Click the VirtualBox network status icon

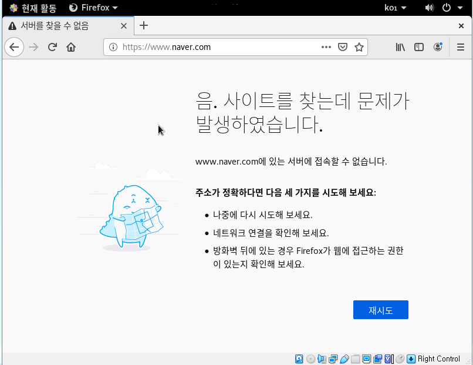[333, 359]
